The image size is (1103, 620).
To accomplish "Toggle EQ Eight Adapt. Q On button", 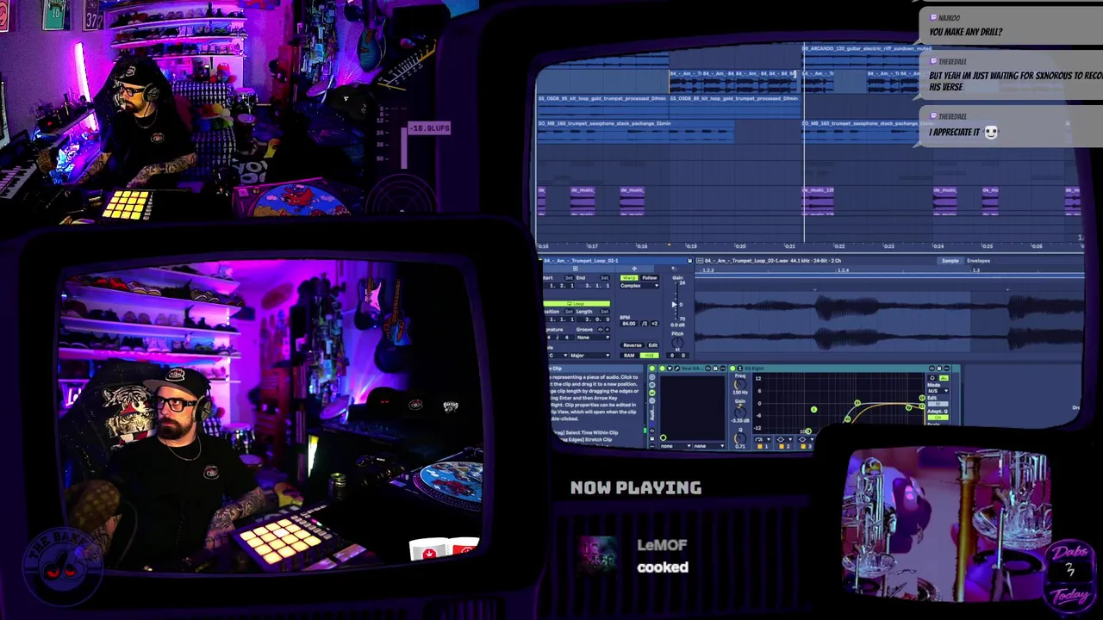I will pos(938,418).
